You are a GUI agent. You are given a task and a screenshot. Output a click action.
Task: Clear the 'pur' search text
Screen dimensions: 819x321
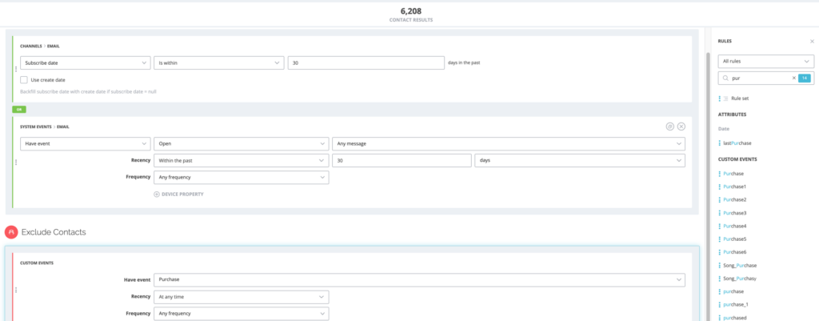[x=794, y=78]
